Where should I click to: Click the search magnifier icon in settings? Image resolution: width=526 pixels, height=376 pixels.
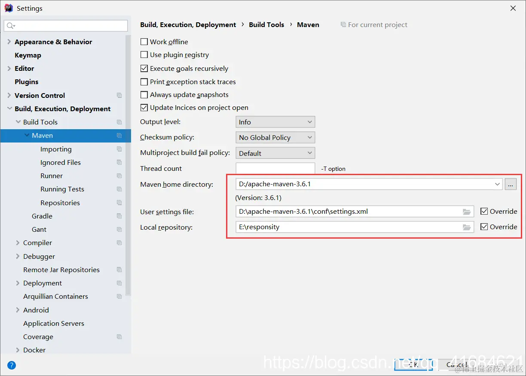[x=11, y=26]
